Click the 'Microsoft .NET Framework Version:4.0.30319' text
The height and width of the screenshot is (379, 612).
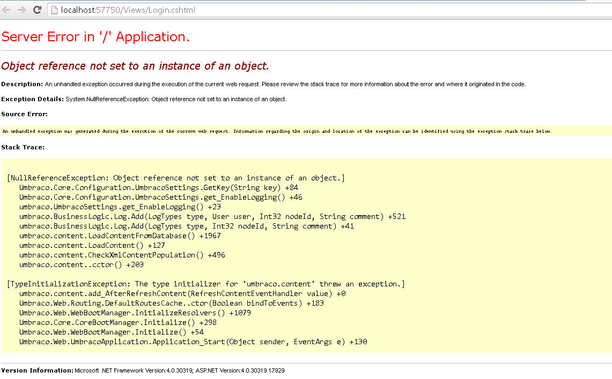134,371
